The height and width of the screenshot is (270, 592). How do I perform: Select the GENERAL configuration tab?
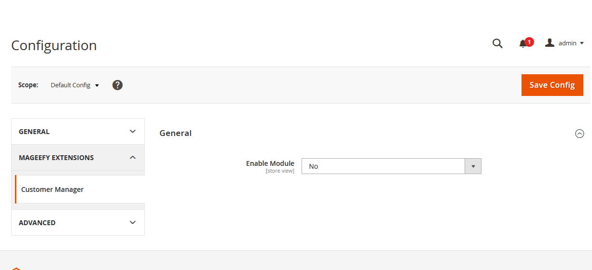[x=34, y=132]
